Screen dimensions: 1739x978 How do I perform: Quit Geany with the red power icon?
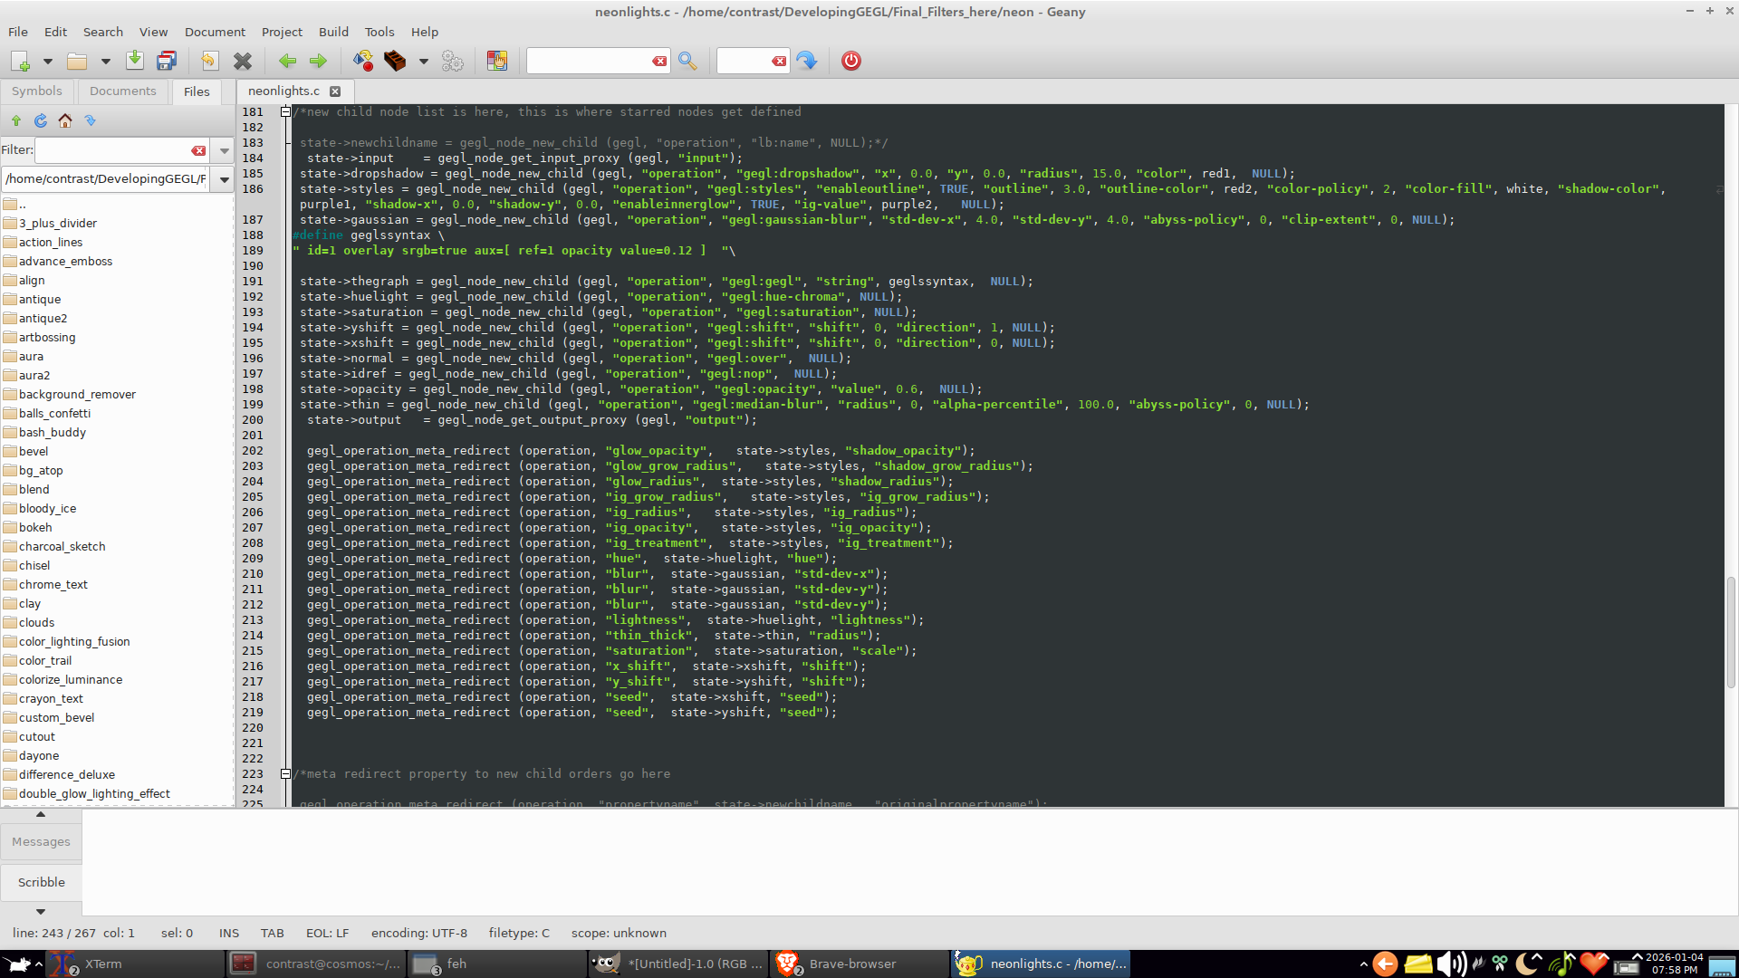(x=851, y=61)
